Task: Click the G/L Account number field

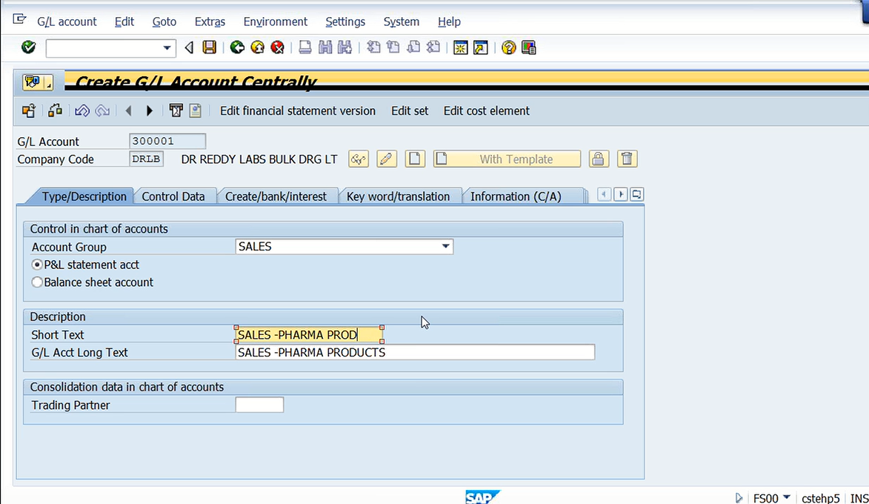Action: (167, 142)
